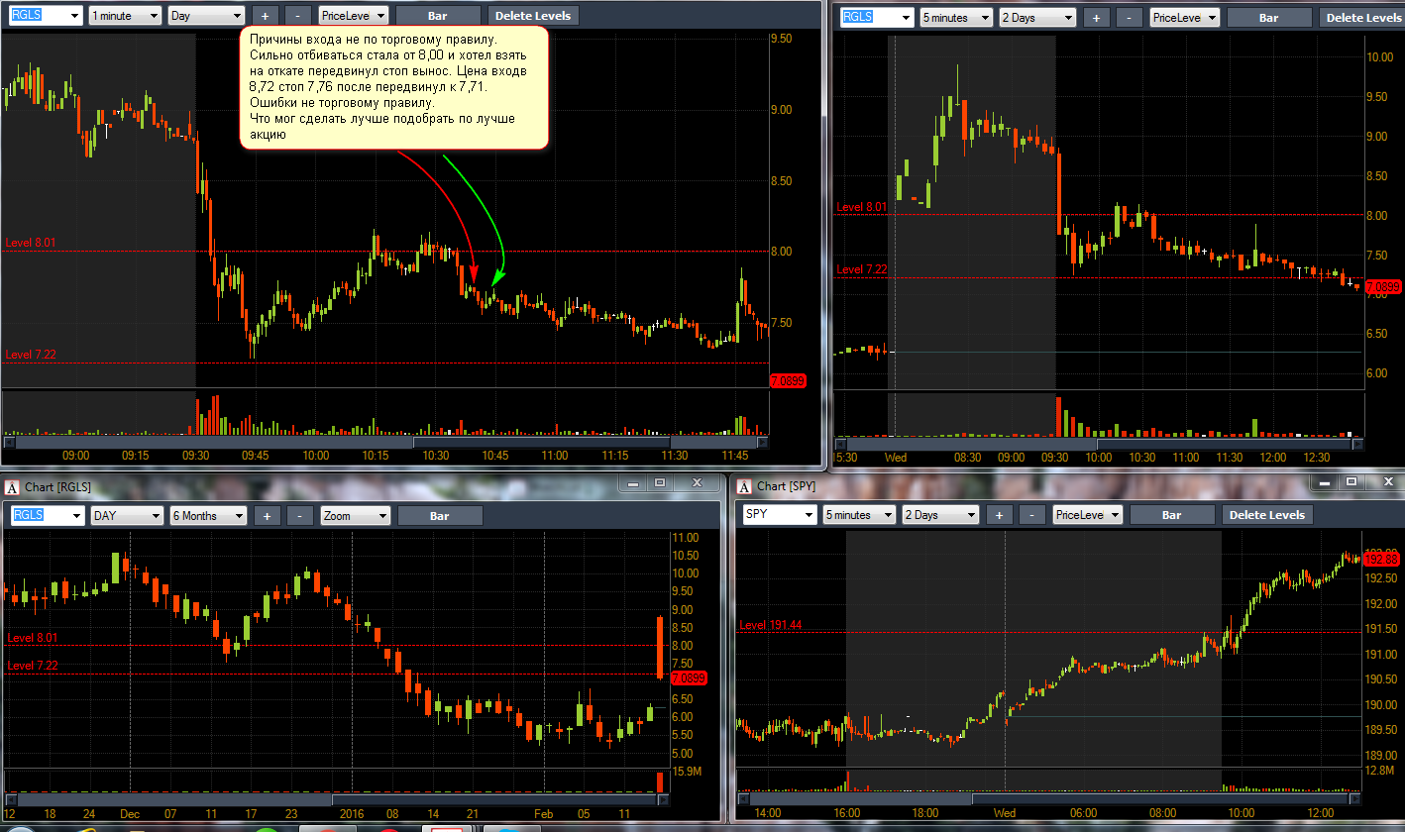Open the SPY symbol dropdown
The height and width of the screenshot is (832, 1405).
pyautogui.click(x=780, y=515)
